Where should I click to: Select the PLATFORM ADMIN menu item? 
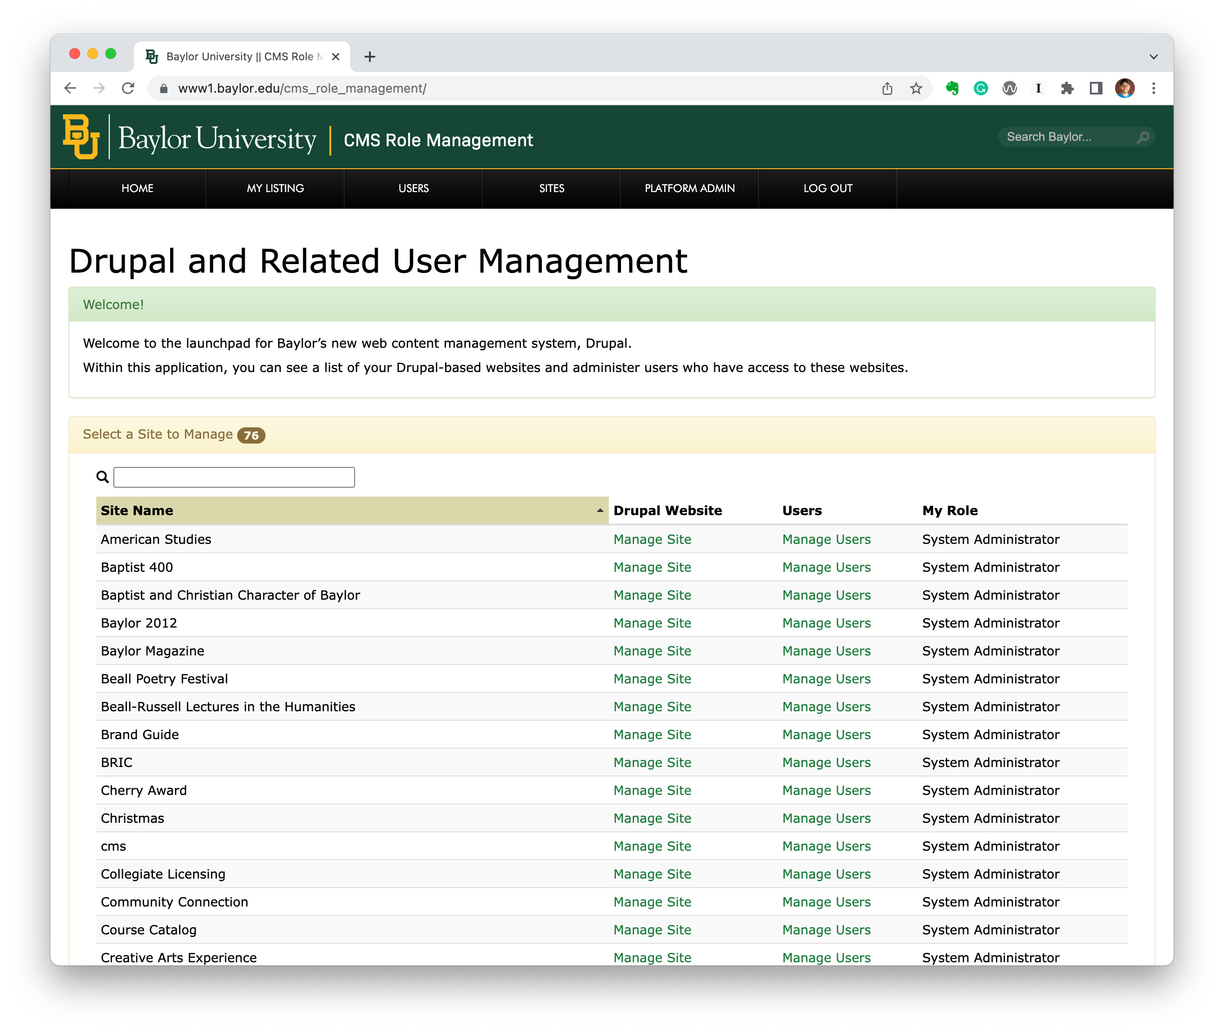click(x=689, y=188)
